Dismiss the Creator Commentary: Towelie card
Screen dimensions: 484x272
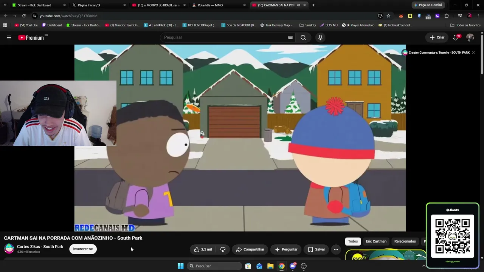point(473,53)
